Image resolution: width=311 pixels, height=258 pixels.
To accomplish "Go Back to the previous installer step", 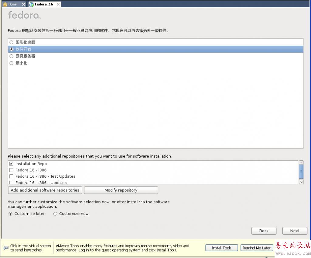I will coord(264,231).
